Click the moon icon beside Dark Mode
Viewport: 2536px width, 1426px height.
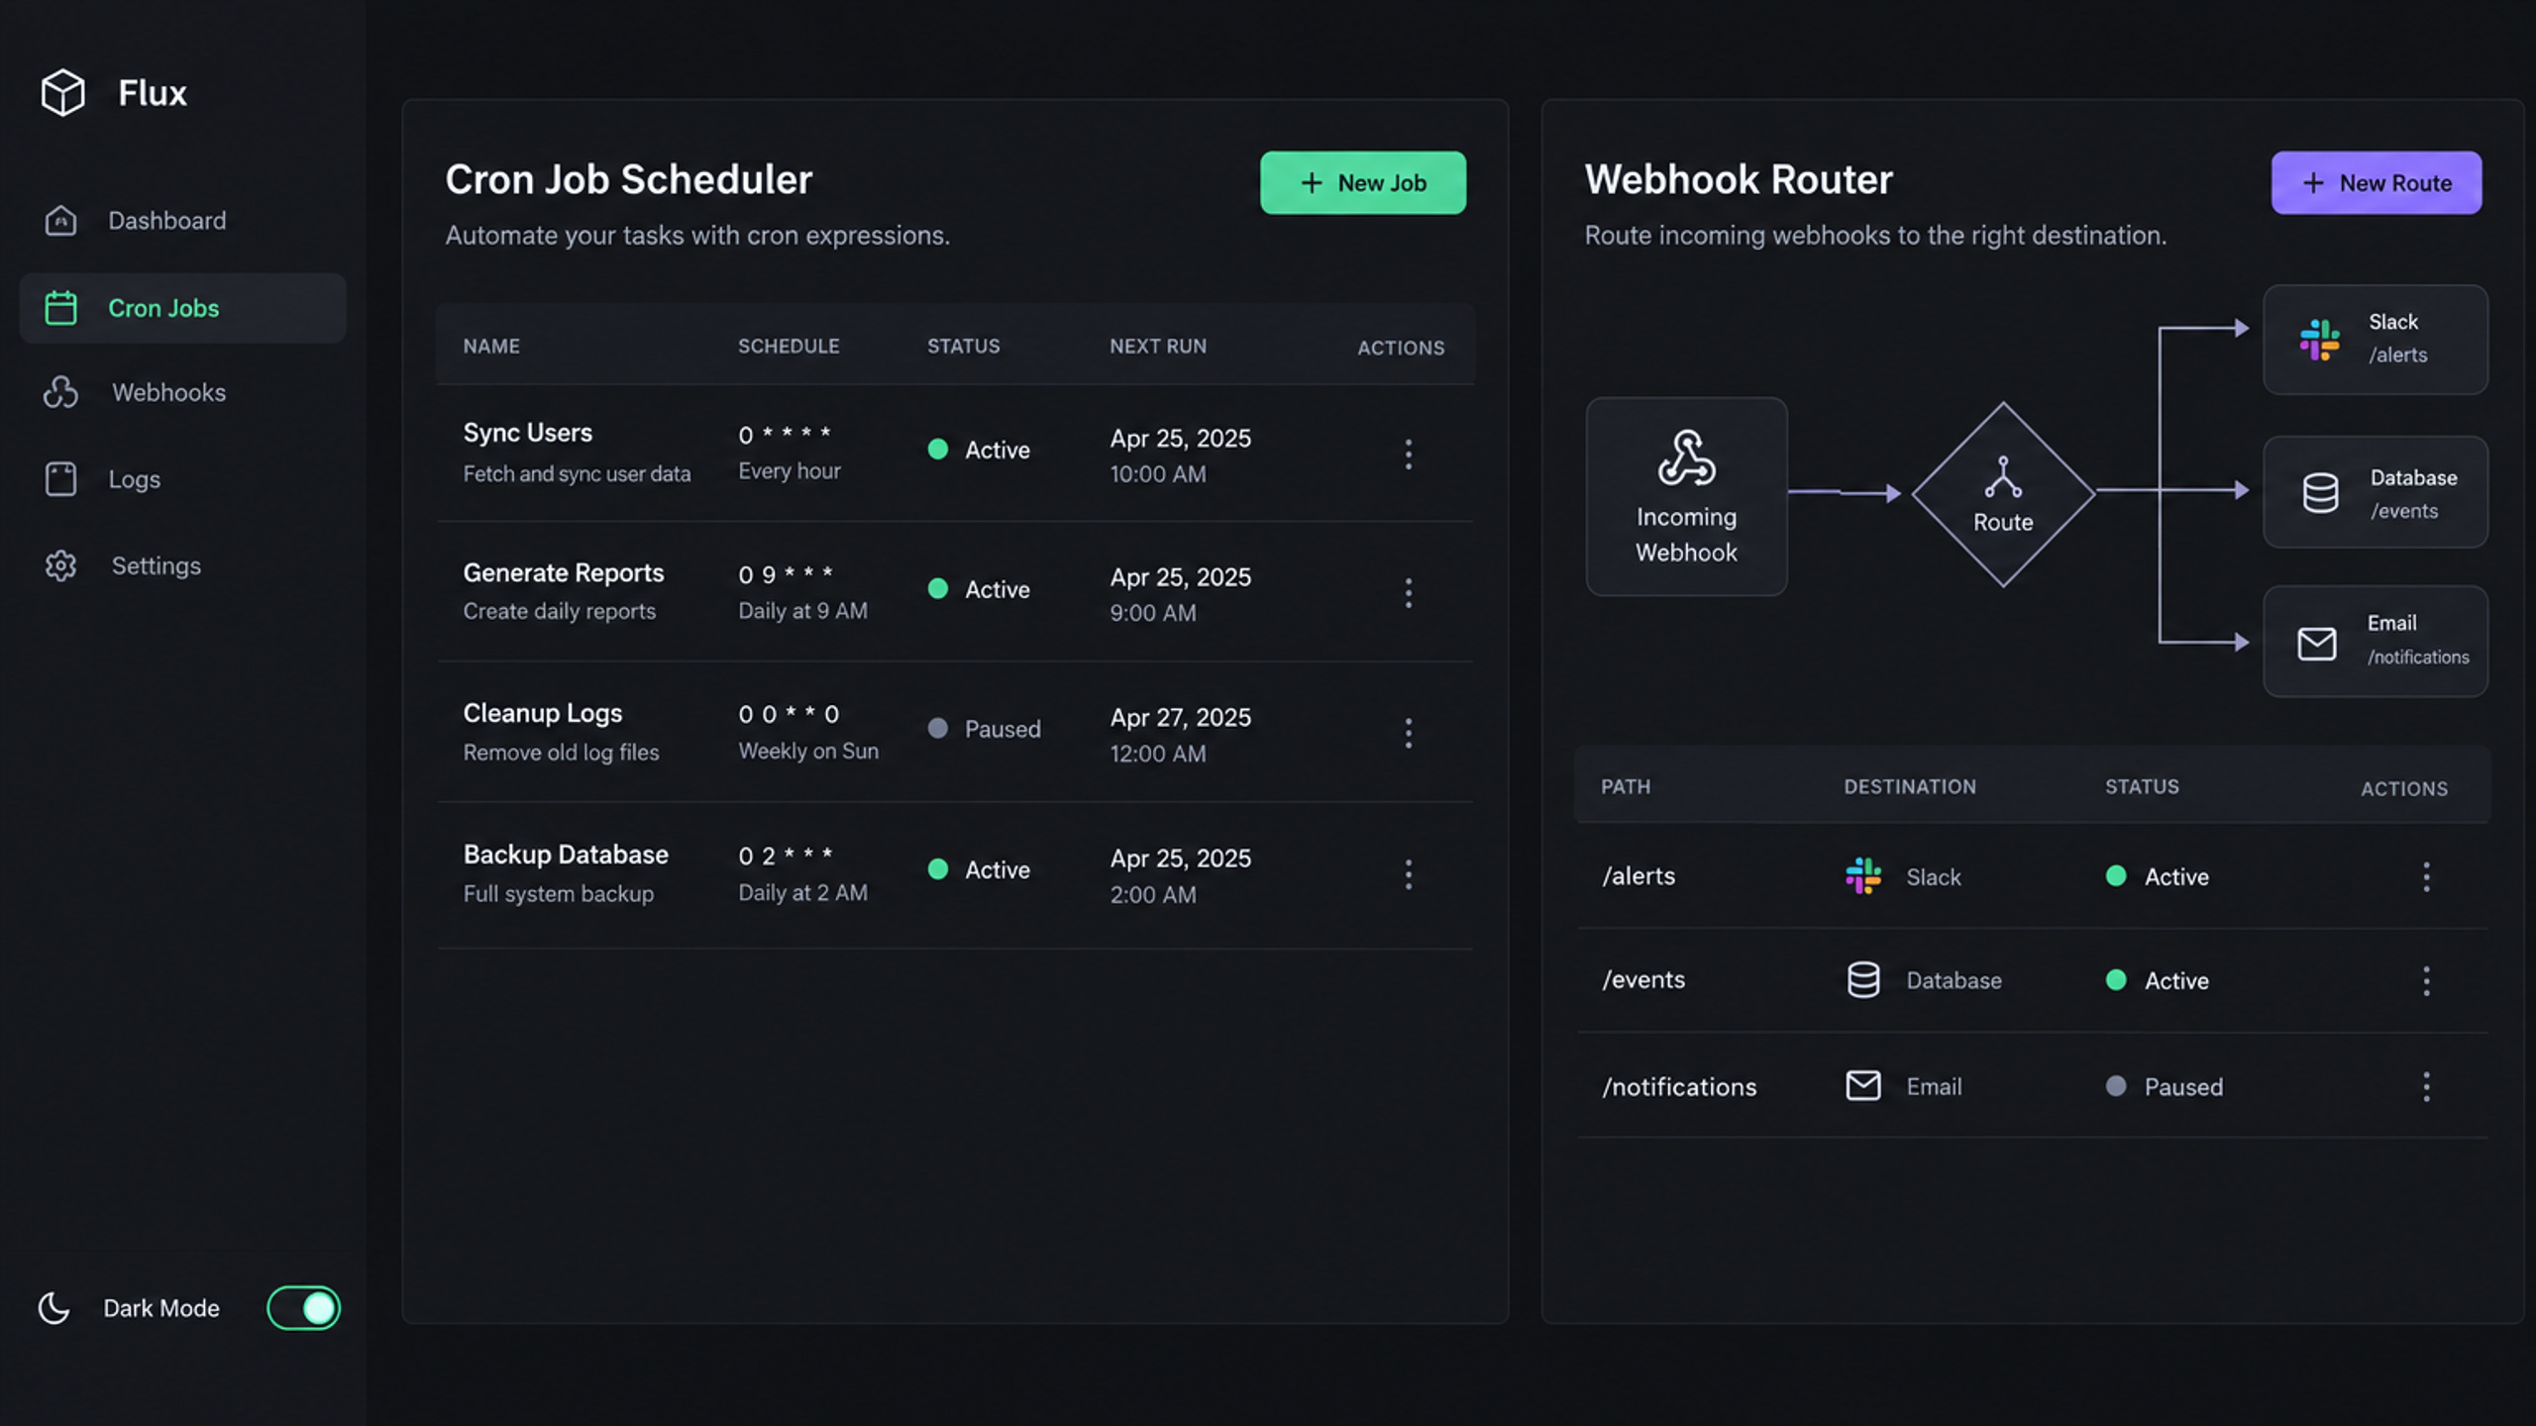(53, 1308)
